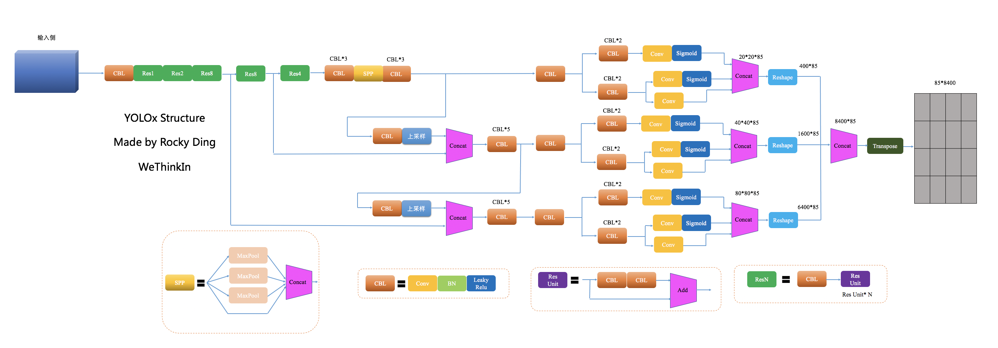Select the '400*85' label

[808, 66]
